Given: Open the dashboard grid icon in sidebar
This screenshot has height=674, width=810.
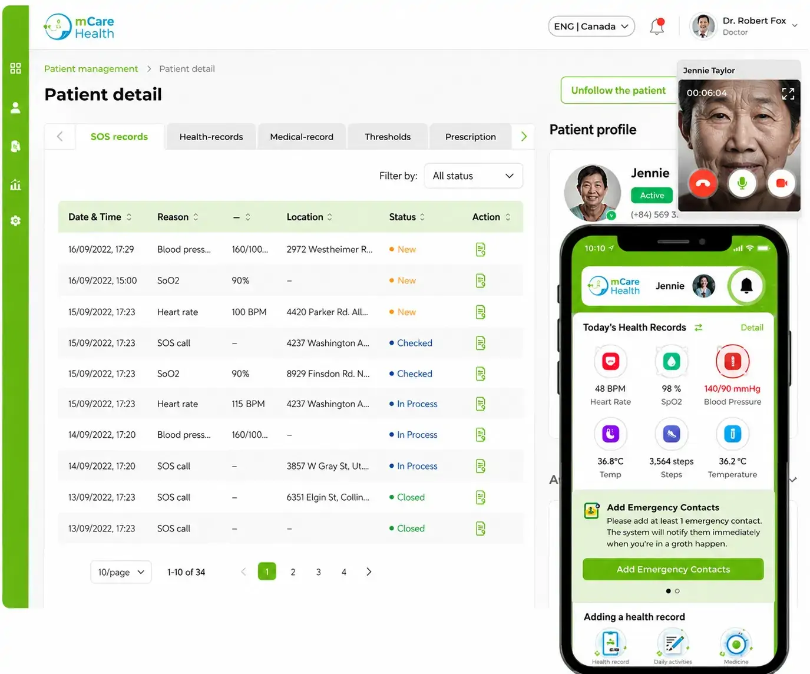Looking at the screenshot, I should click(15, 68).
